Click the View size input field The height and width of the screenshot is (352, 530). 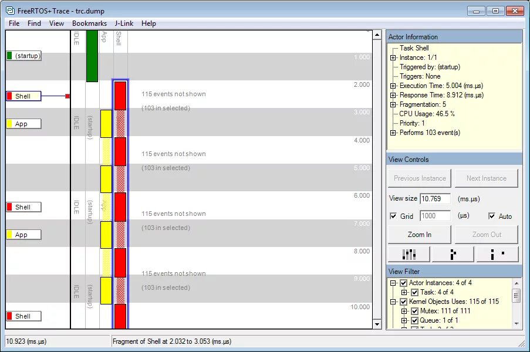pos(435,199)
